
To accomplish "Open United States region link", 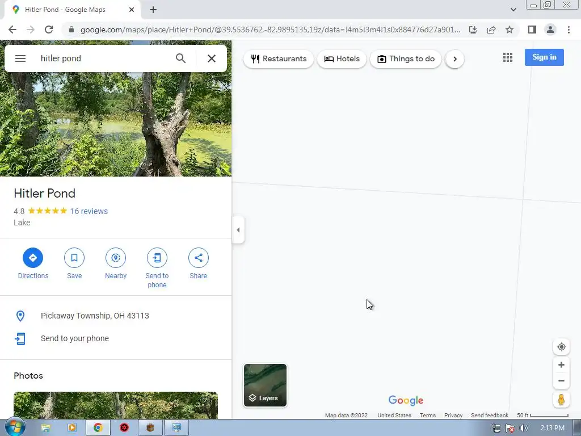I will coord(394,415).
